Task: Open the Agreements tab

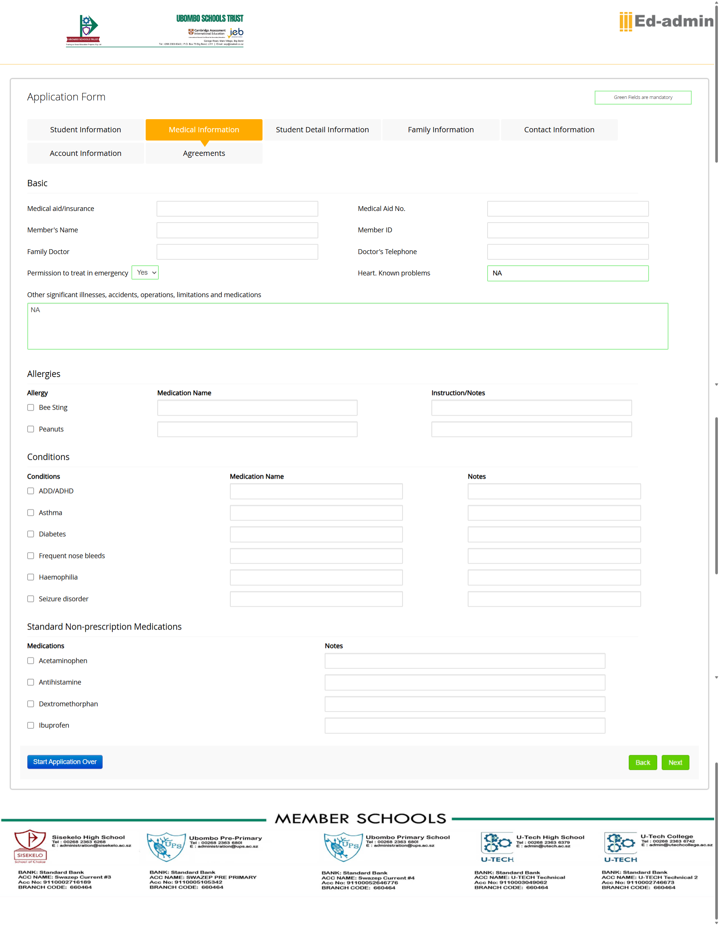Action: point(204,153)
